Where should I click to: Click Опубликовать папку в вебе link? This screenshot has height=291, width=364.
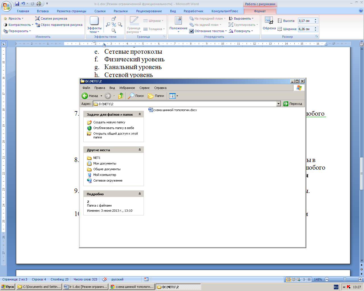click(114, 128)
